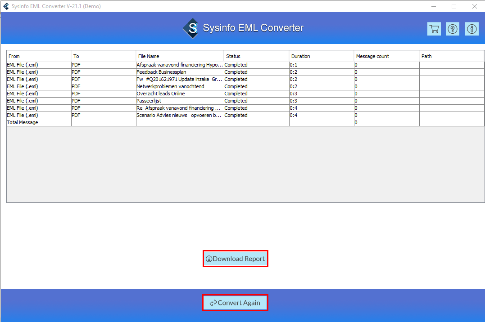Click the Convert Again button
This screenshot has width=485, height=322.
click(x=235, y=303)
